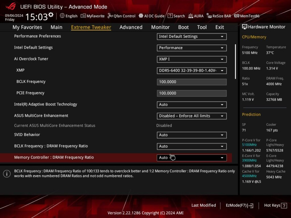Click the English language globe icon
Viewport: 291px width, 218px height.
coord(62,16)
